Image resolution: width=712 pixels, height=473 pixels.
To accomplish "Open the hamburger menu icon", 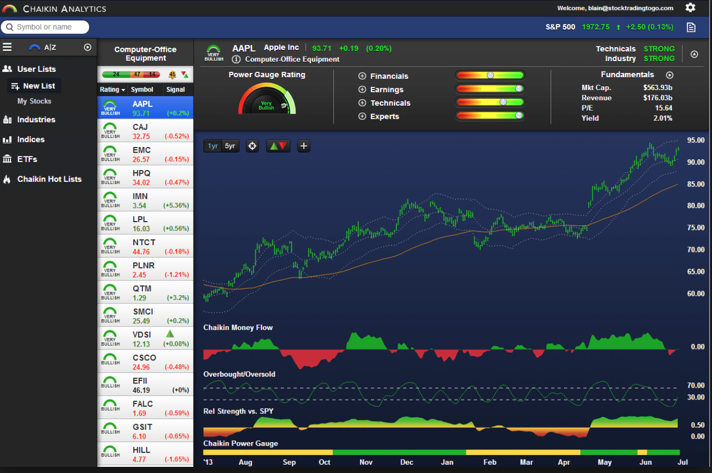I will tap(7, 47).
